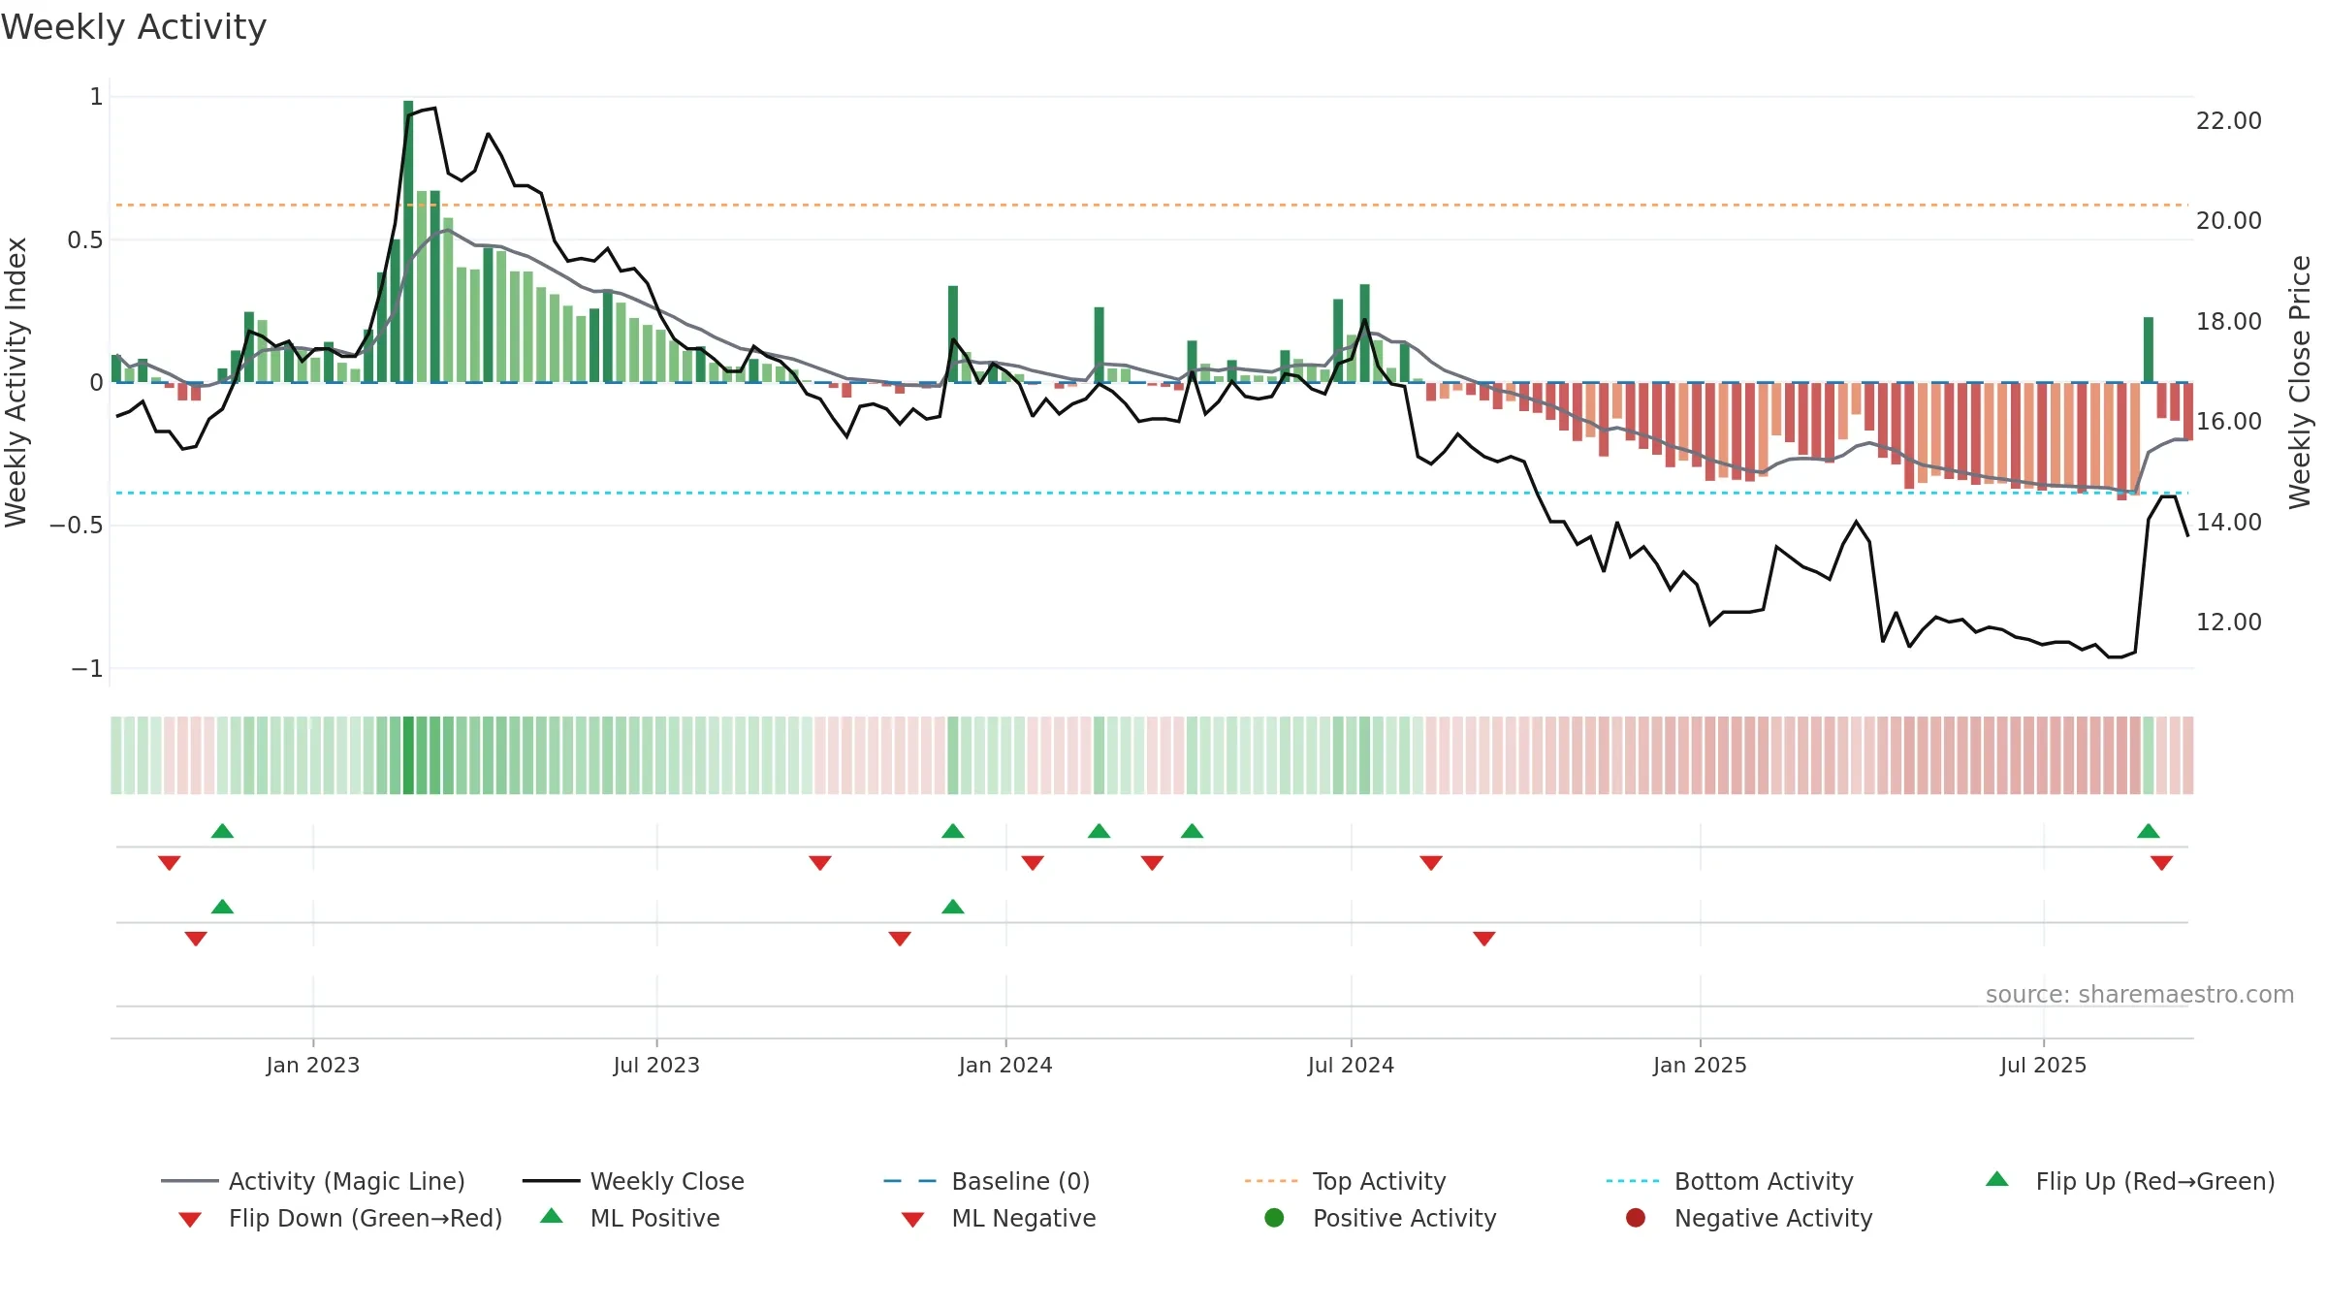Click the Weekly Close Price axis title

[x=2300, y=383]
